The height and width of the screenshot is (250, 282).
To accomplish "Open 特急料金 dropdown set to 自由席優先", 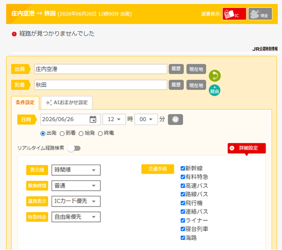I will 76,217.
